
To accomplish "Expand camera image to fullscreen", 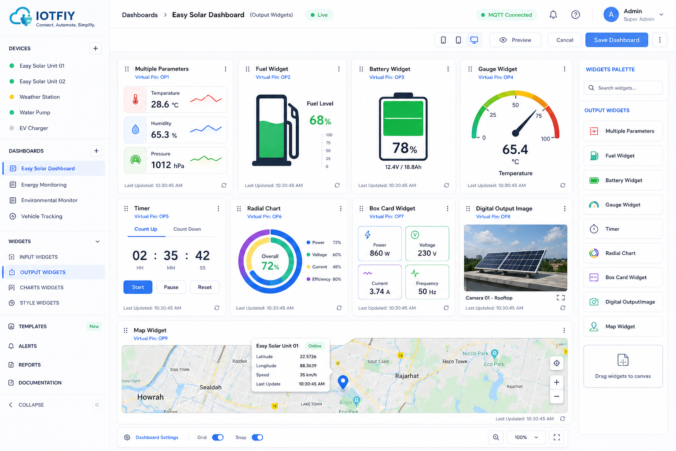I will tap(561, 298).
